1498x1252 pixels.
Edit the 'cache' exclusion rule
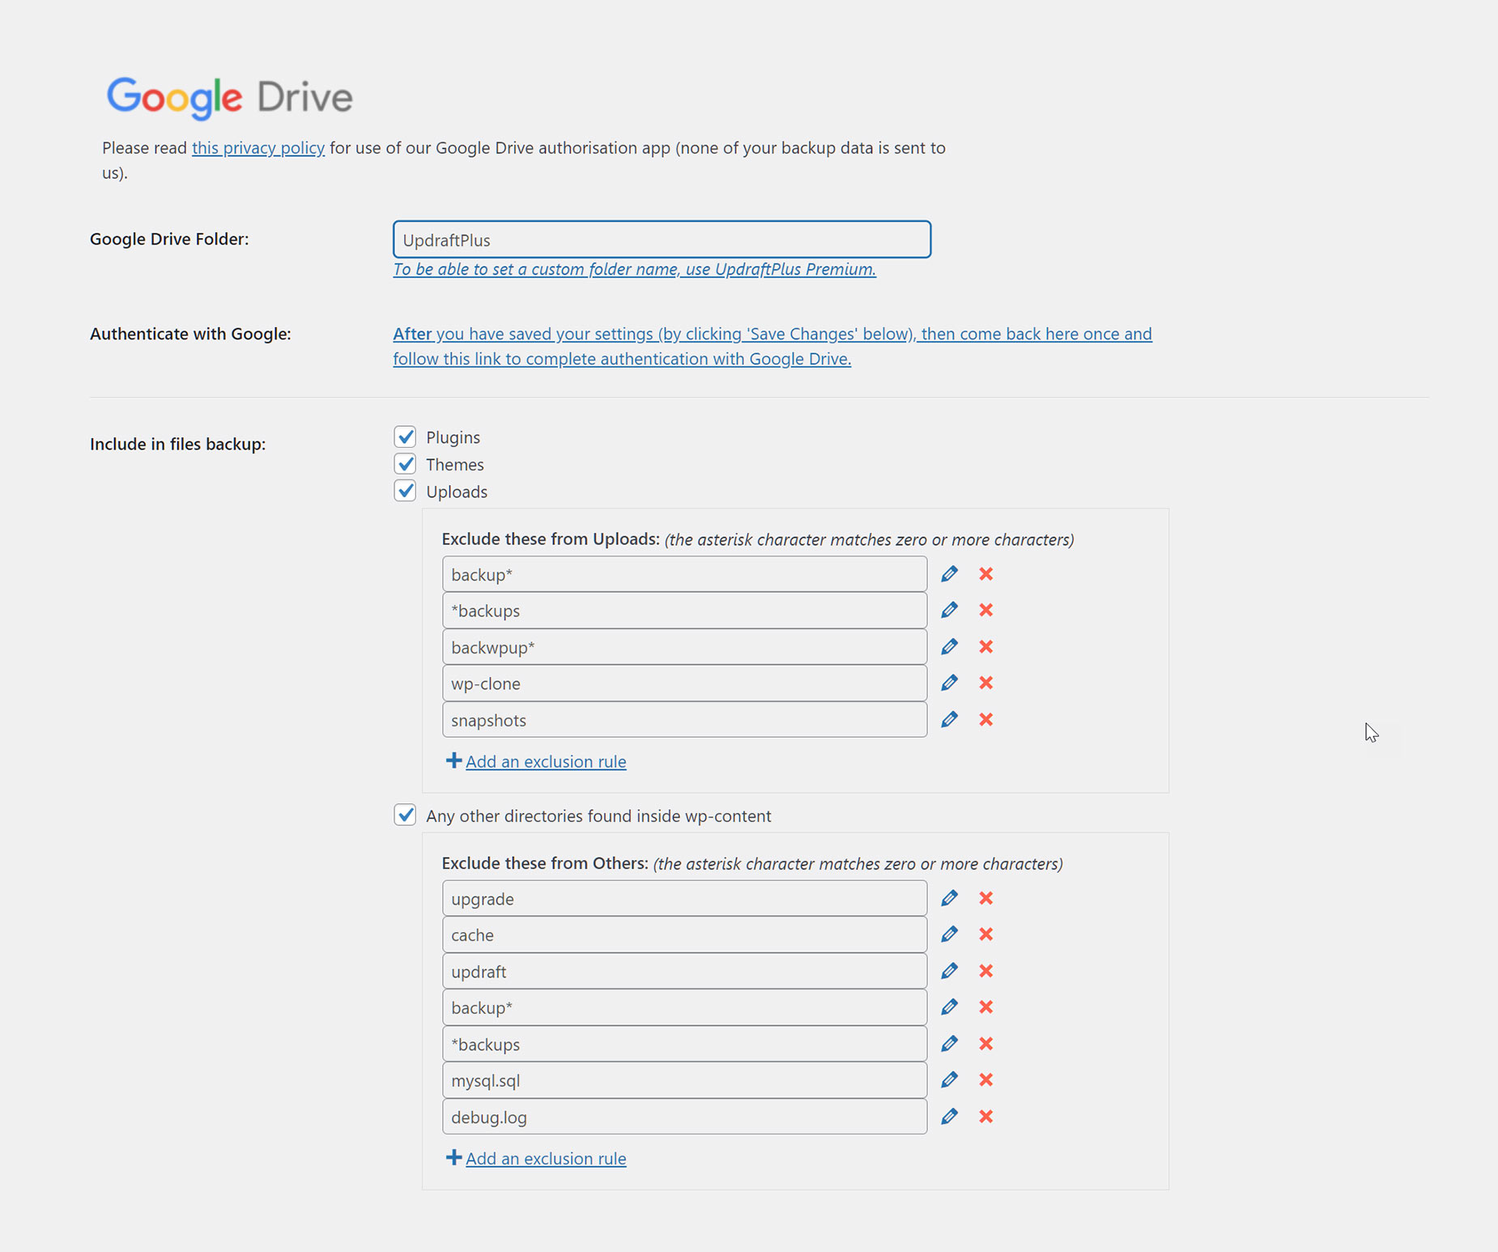tap(949, 934)
